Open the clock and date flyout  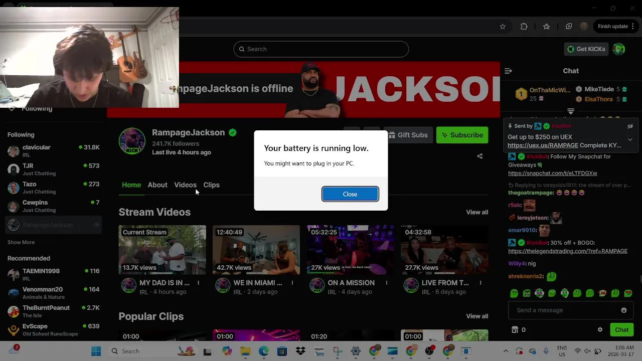pyautogui.click(x=621, y=351)
